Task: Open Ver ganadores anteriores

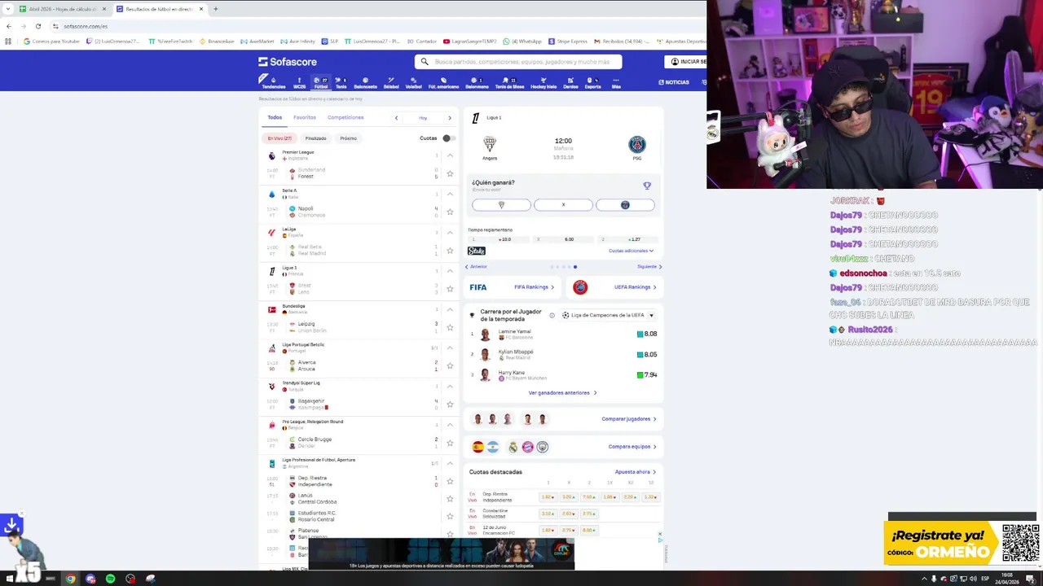Action: (562, 393)
